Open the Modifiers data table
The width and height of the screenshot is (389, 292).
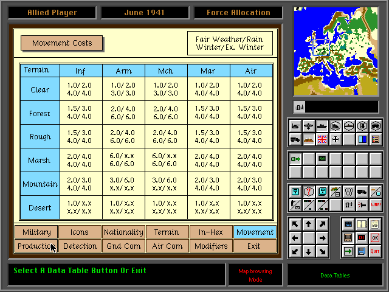coord(211,246)
